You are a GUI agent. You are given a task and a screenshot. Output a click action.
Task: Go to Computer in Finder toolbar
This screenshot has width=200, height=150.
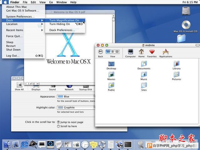point(131,53)
